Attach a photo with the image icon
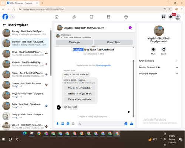 (x=63, y=124)
